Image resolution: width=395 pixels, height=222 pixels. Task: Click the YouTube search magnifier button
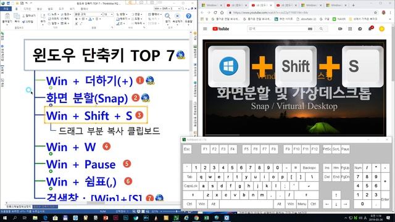[x=321, y=29]
